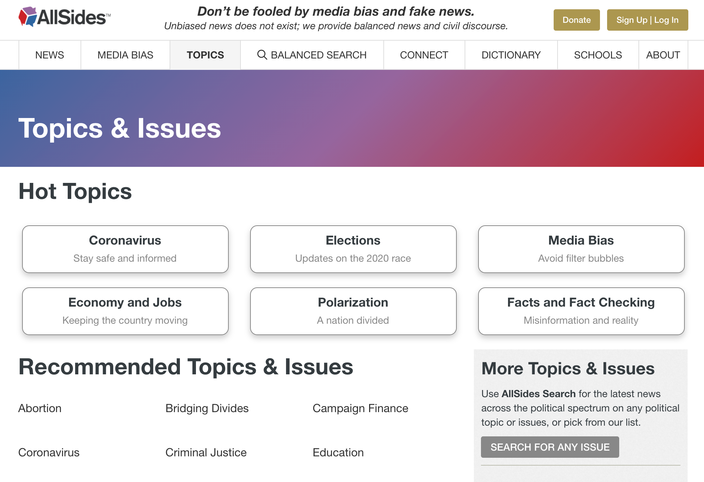This screenshot has width=704, height=482.
Task: Click the More Topics & Issues heading
Action: click(x=568, y=368)
